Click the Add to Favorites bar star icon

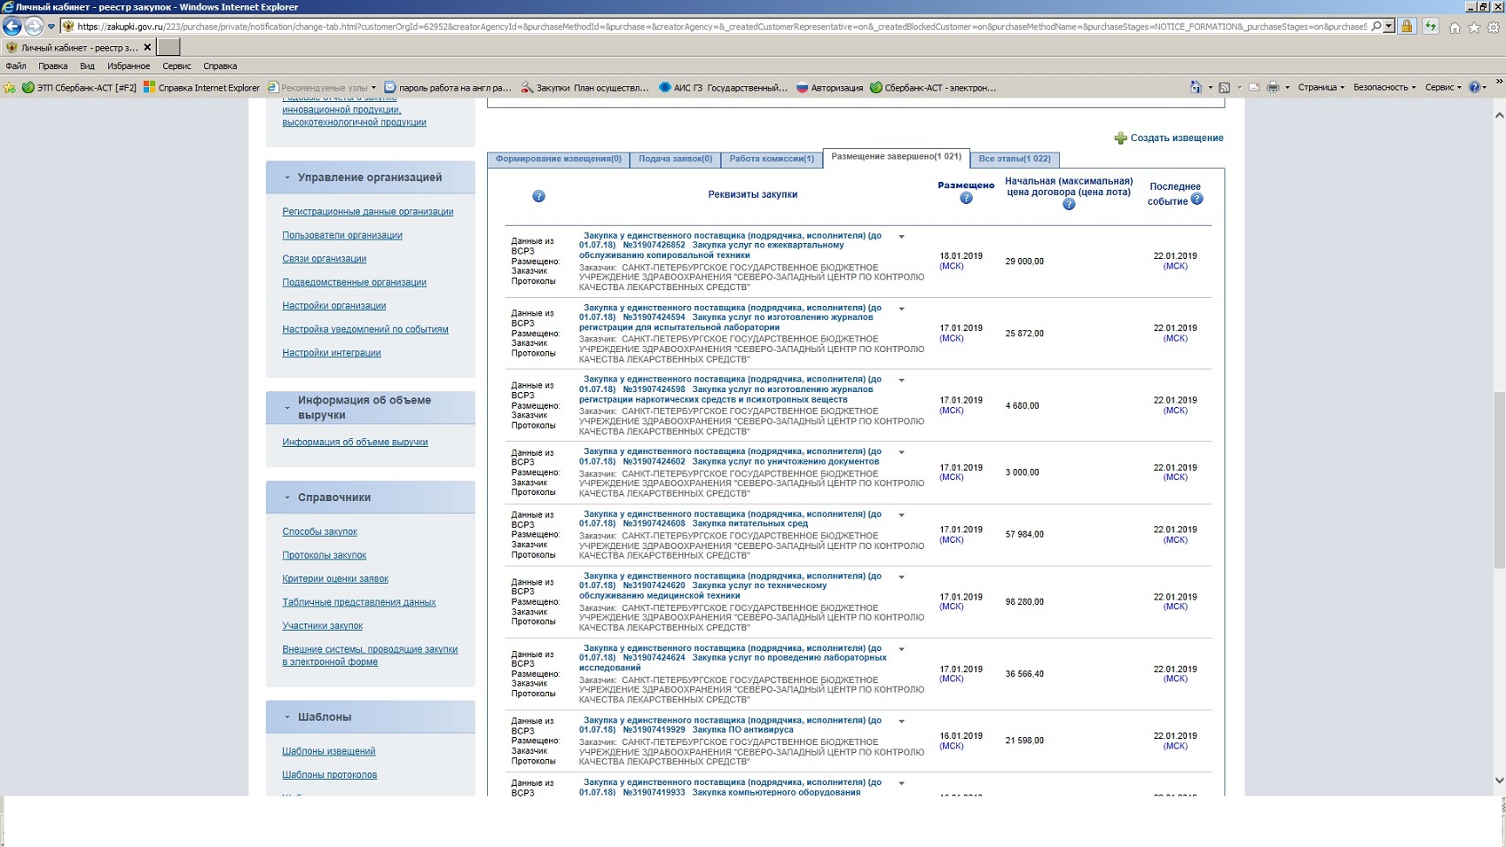10,87
